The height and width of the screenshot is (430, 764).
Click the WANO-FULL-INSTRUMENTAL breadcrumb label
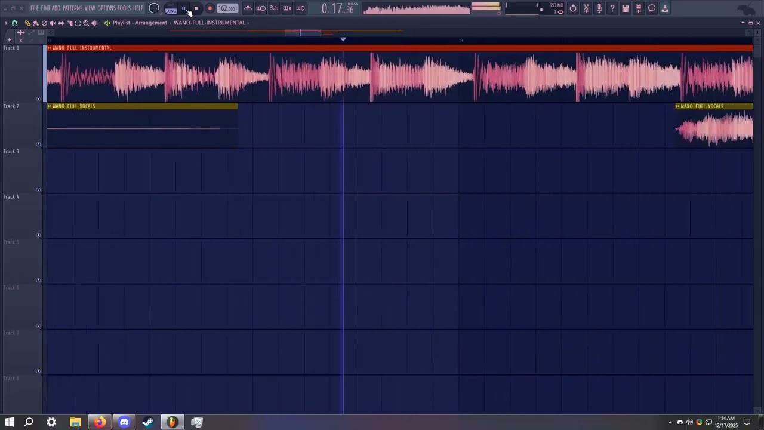tap(209, 23)
